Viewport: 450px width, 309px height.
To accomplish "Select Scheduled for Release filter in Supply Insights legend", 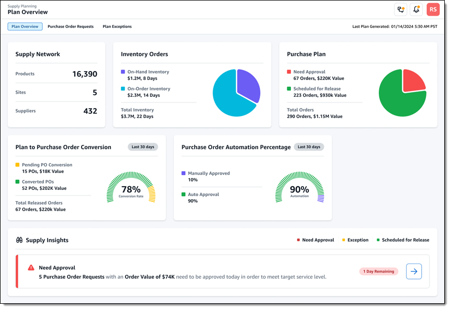I will [x=403, y=240].
